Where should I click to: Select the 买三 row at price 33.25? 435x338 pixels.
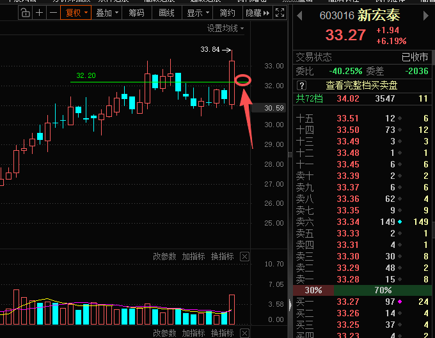coord(362,325)
